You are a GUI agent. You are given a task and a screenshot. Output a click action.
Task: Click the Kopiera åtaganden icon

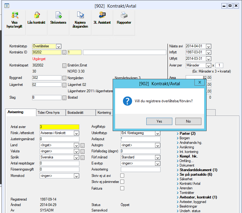point(80,15)
